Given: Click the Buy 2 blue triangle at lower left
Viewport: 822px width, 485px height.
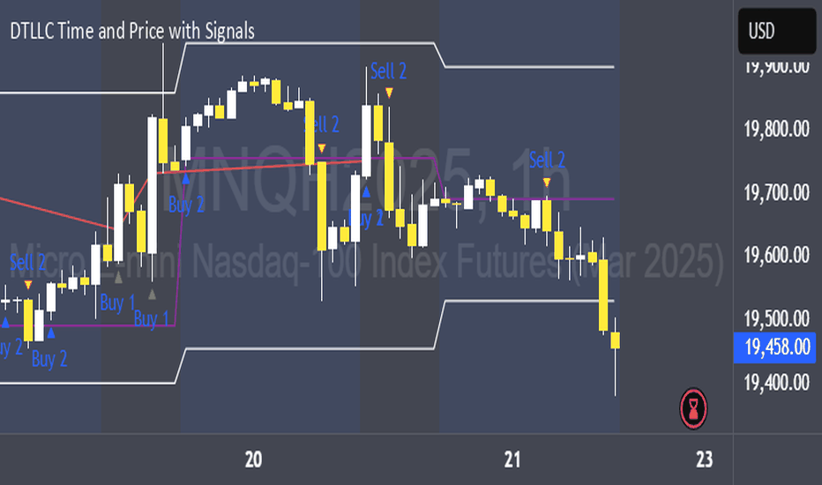Looking at the screenshot, I should (x=51, y=332).
